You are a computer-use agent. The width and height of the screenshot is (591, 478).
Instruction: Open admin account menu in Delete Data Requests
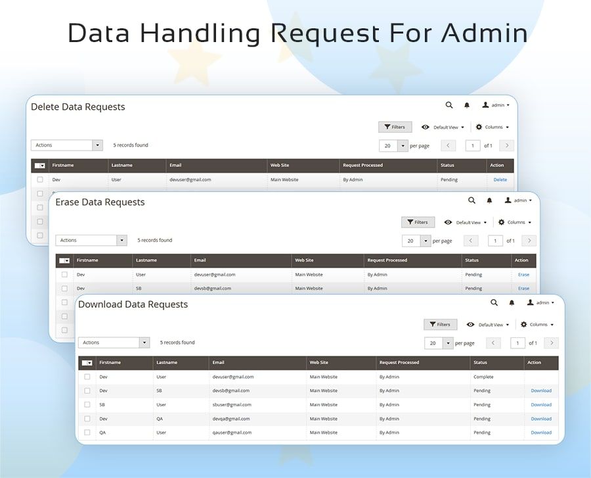496,105
